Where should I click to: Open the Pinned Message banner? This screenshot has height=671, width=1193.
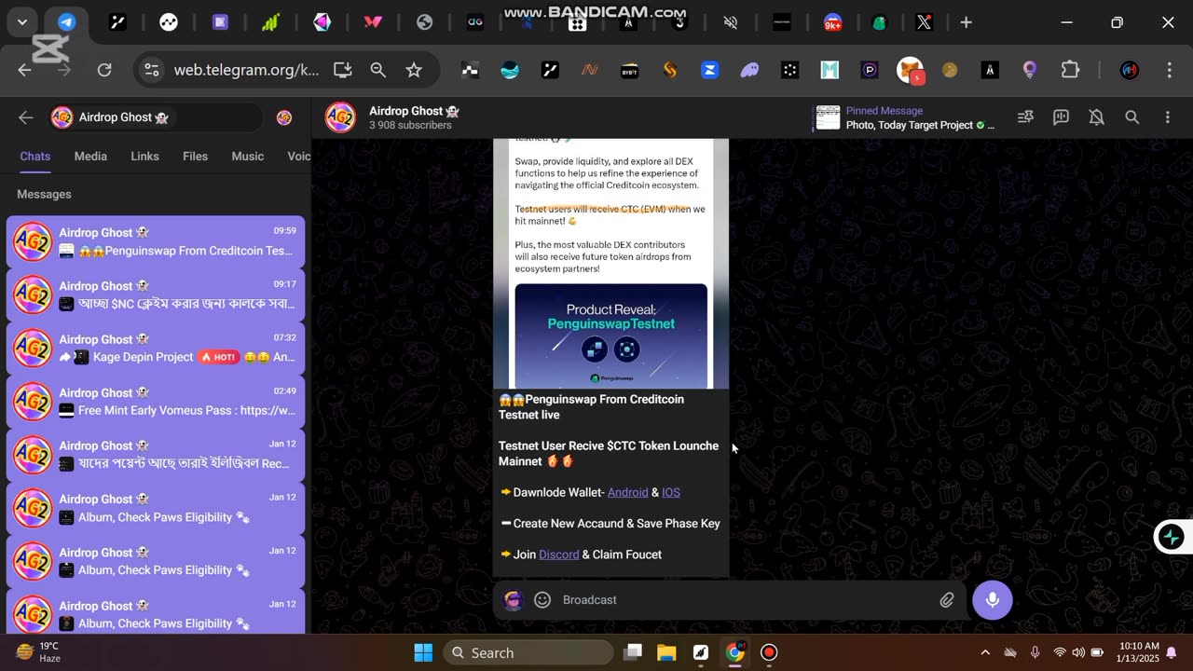tap(906, 117)
